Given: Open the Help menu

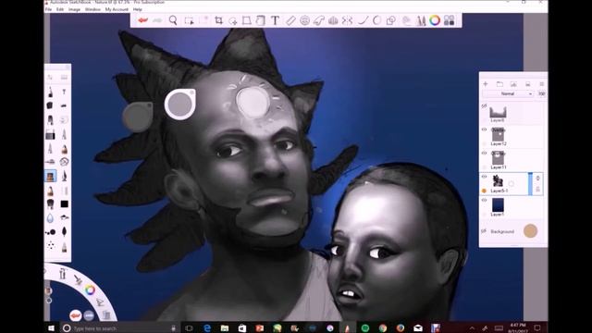Looking at the screenshot, I should [x=138, y=9].
